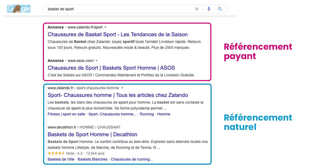322x168 pixels.
Task: Open 'Sport- Chaussures homme | Tous les articles' result
Action: [118, 95]
